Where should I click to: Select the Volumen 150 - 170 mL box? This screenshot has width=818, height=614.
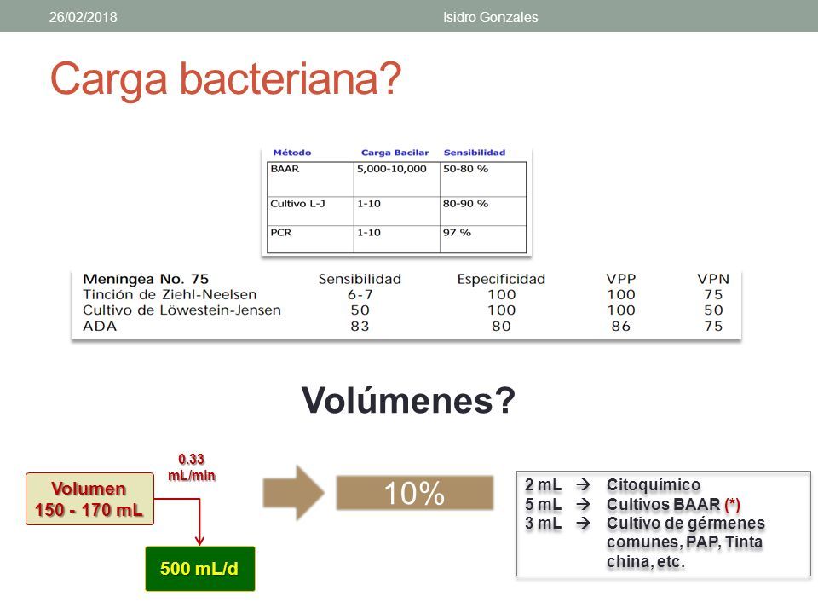tap(89, 499)
